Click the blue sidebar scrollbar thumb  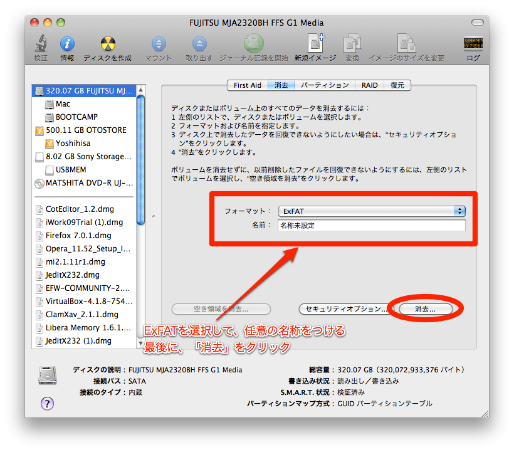[140, 160]
